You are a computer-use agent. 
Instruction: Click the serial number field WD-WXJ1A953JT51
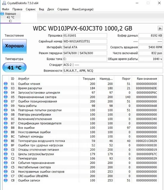tap(85, 42)
